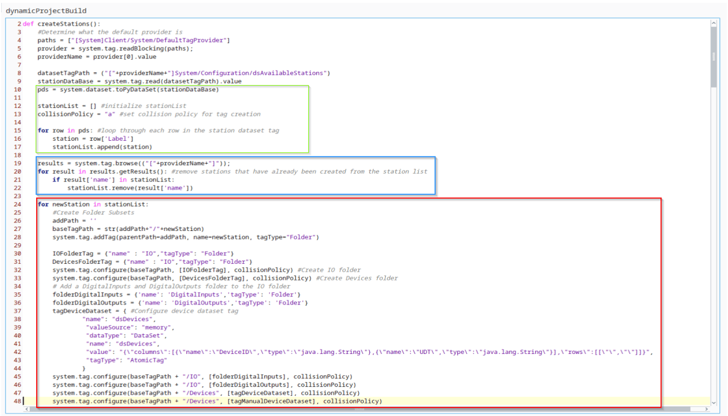Click the "station = row['Label']" line
The width and height of the screenshot is (728, 416).
click(93, 138)
